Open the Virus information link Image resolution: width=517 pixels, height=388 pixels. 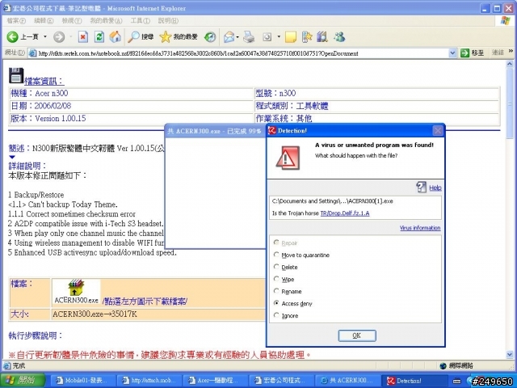coord(420,228)
